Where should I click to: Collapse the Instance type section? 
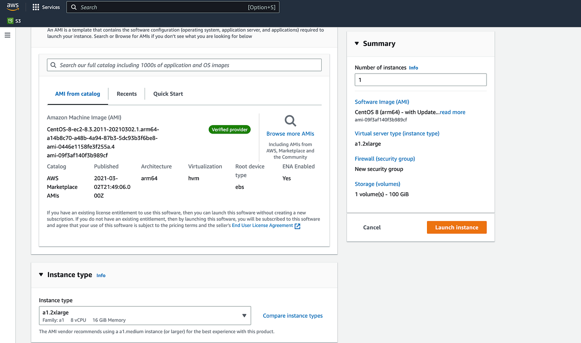coord(41,275)
